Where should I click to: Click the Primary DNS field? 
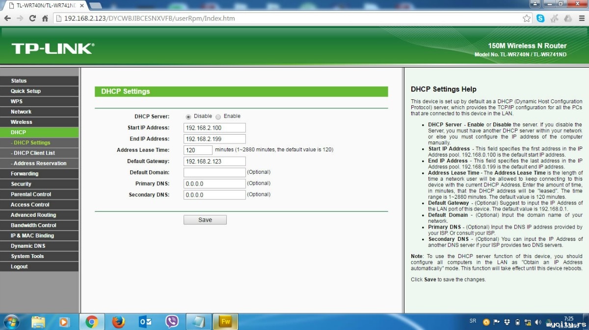[x=214, y=184]
